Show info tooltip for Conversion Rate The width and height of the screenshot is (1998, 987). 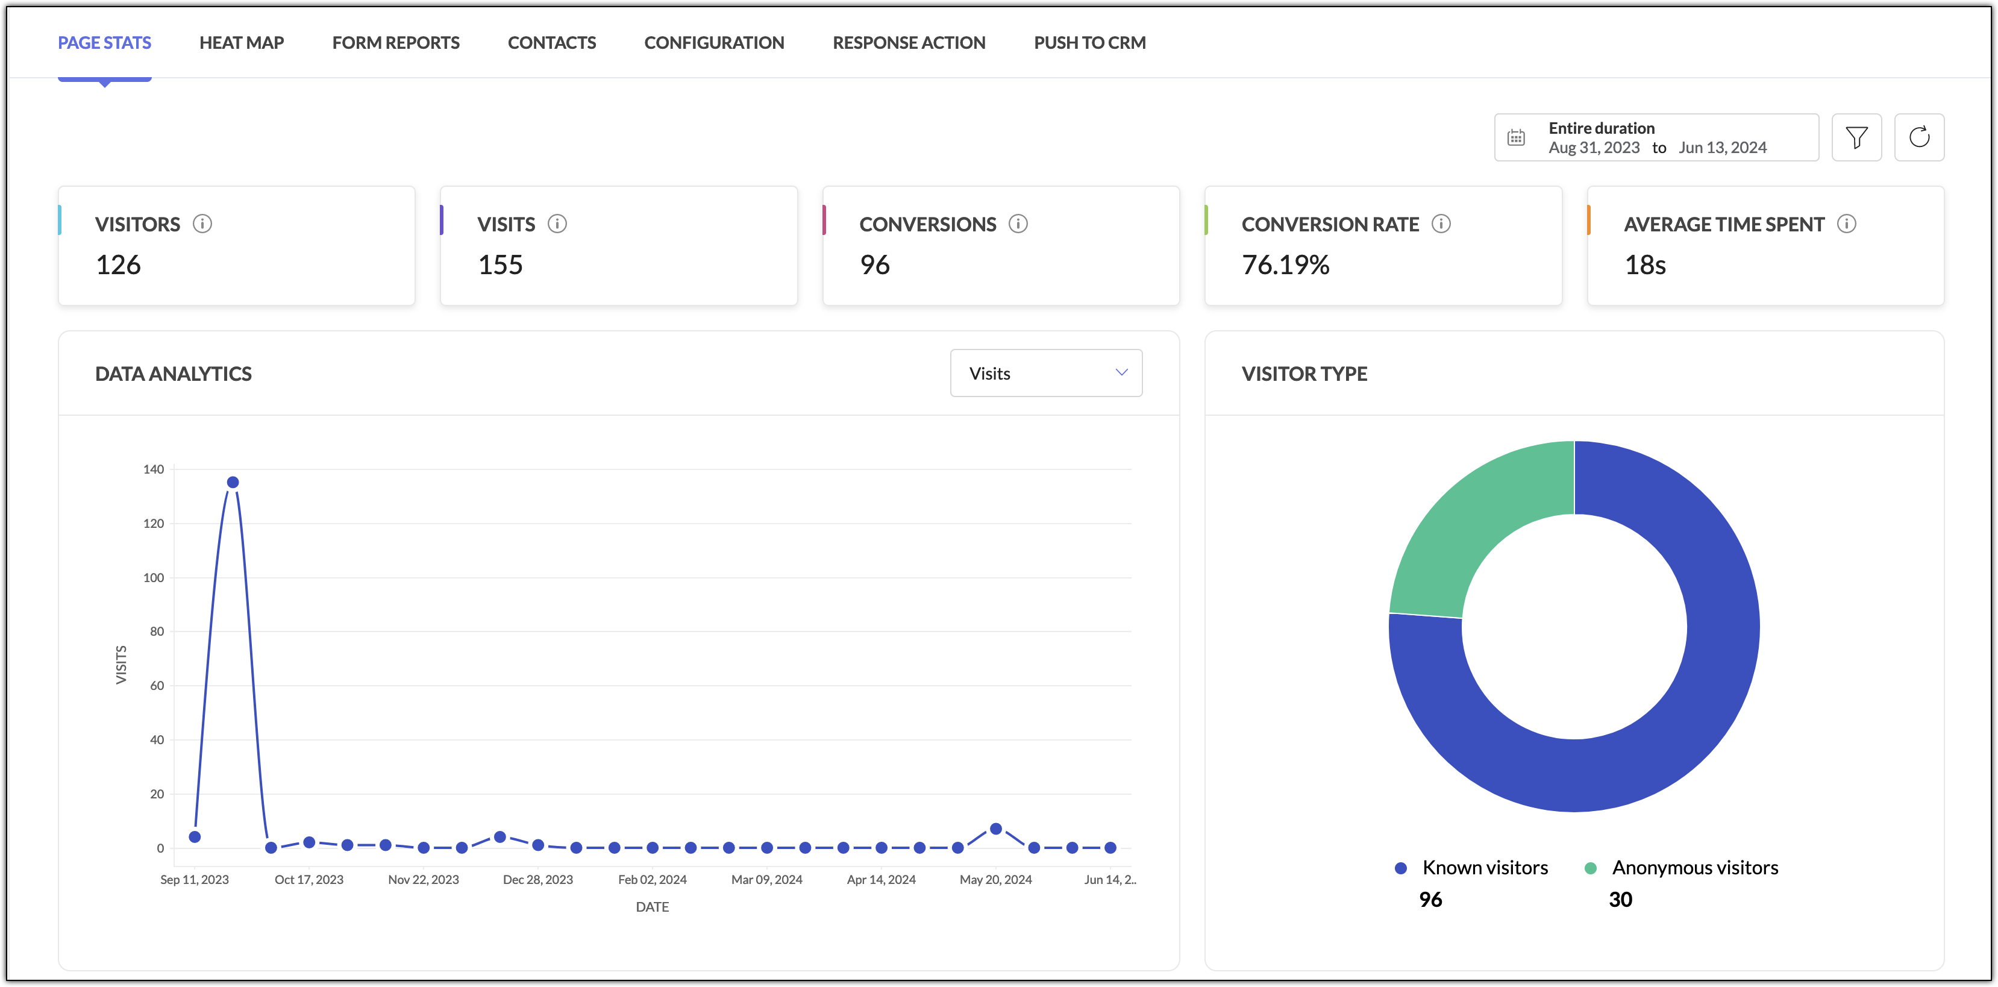[1440, 224]
